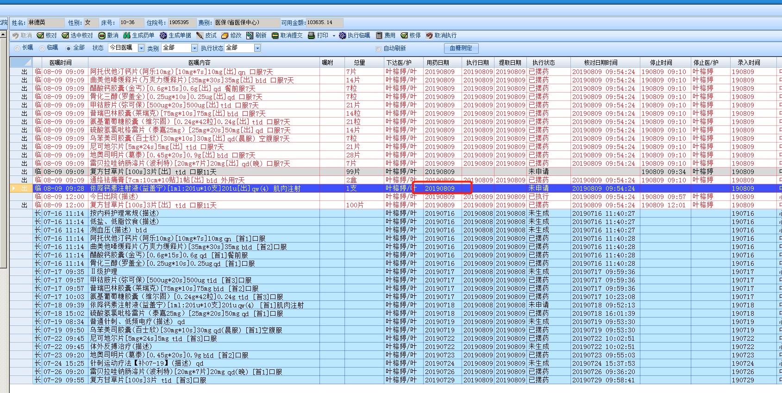
Task: Select the 长嘱 radio button
Action: pyautogui.click(x=17, y=48)
